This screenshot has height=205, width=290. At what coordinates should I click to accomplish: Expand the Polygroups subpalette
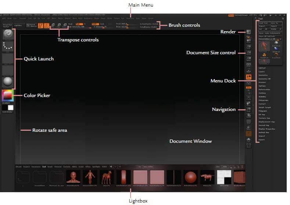pos(264,100)
